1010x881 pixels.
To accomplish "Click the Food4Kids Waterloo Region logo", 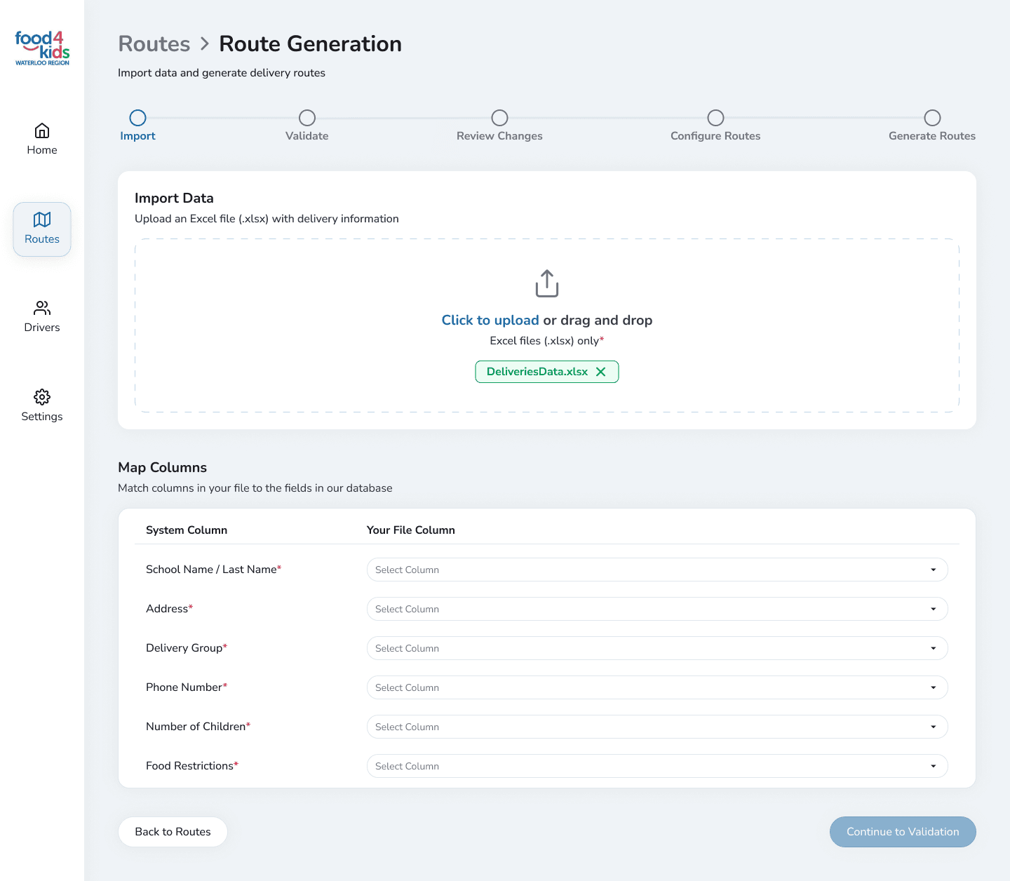I will pos(42,48).
